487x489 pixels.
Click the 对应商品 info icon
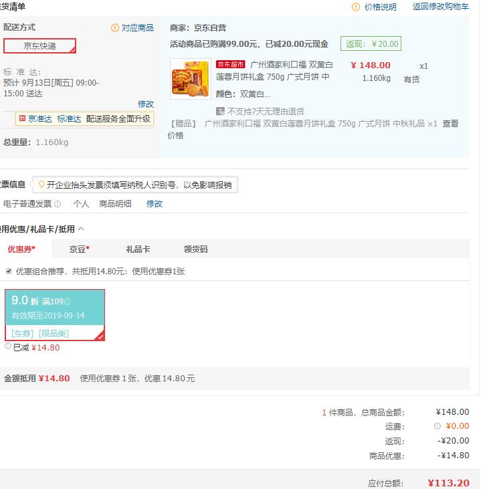pyautogui.click(x=115, y=27)
